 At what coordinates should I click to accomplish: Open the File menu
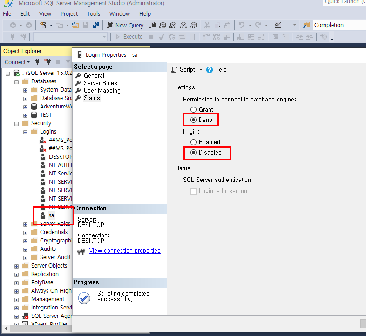point(7,14)
